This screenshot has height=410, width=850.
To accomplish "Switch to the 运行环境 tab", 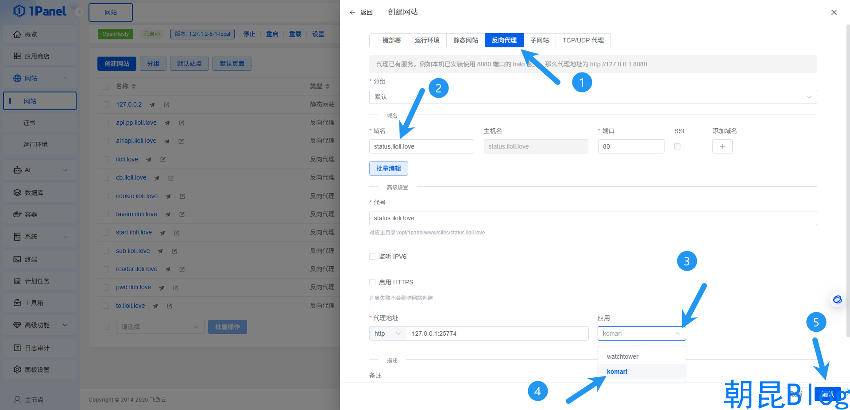I will pyautogui.click(x=427, y=40).
